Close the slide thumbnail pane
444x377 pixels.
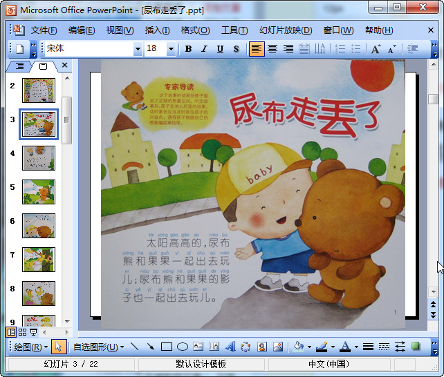(64, 66)
